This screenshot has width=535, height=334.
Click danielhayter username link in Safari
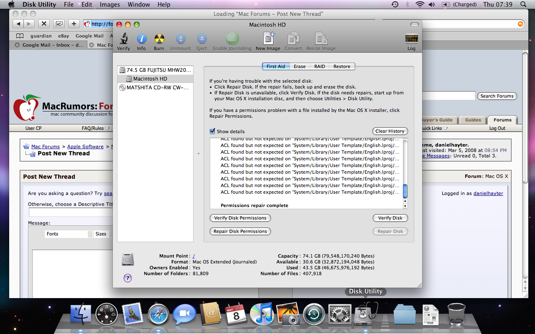488,193
